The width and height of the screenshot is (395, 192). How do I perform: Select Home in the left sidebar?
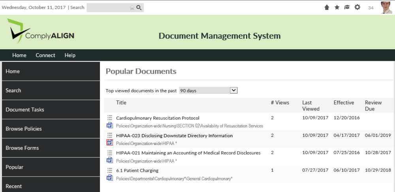51,71
